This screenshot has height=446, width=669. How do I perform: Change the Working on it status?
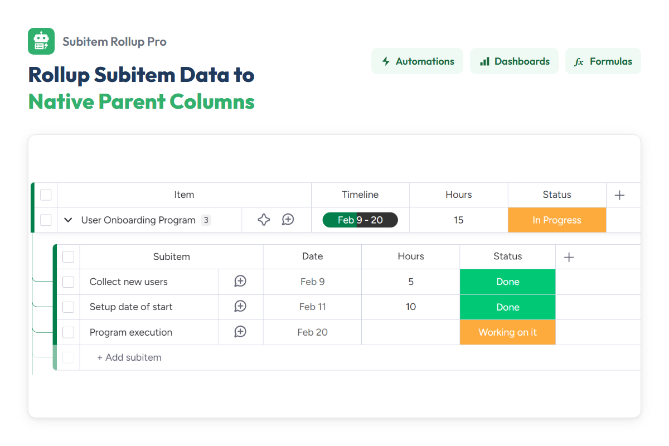pos(507,332)
